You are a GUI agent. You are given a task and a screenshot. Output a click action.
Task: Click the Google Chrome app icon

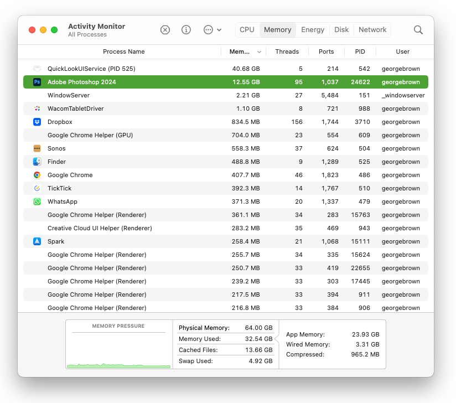37,175
